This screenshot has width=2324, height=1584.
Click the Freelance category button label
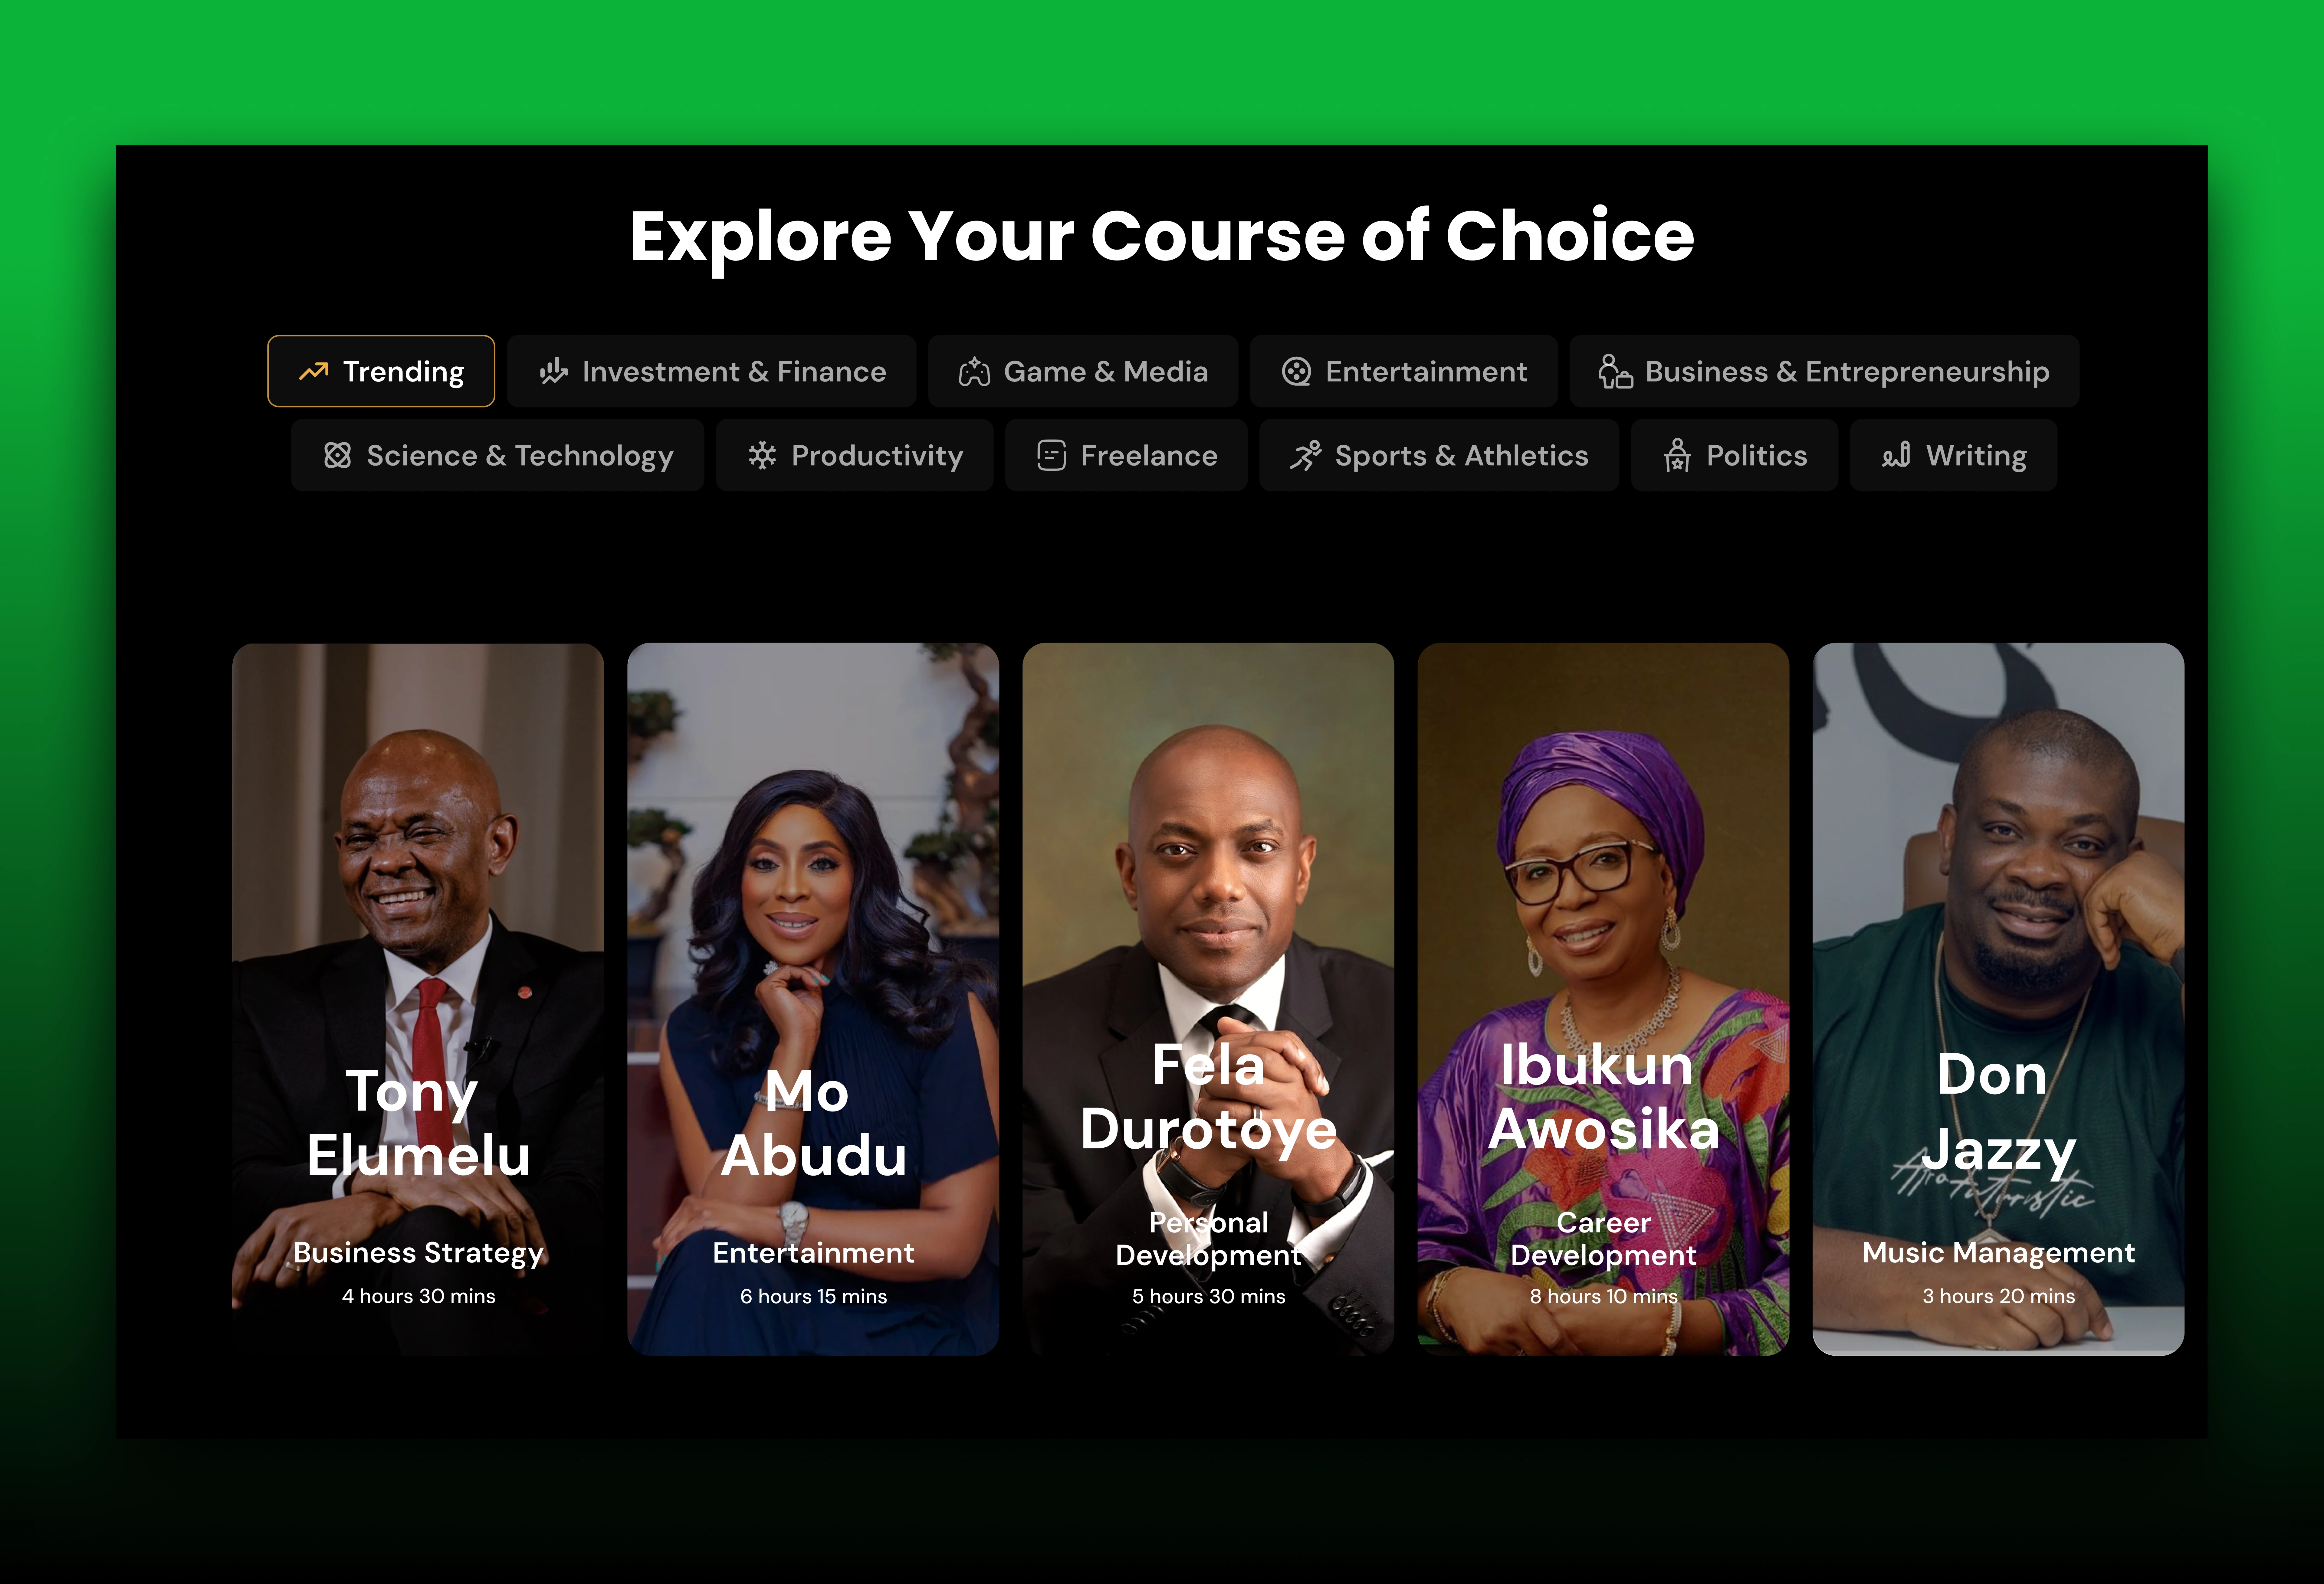[x=1149, y=456]
